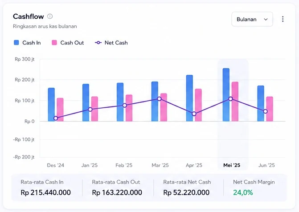Click the Jan '25 axis label

tap(90, 165)
